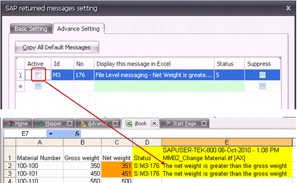Click the Mapper tab icon
The width and height of the screenshot is (297, 183).
41,123
